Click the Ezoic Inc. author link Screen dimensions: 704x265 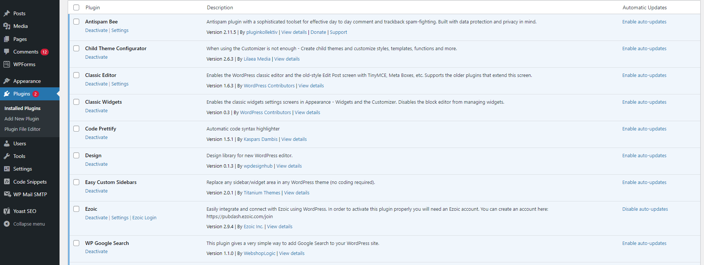253,227
